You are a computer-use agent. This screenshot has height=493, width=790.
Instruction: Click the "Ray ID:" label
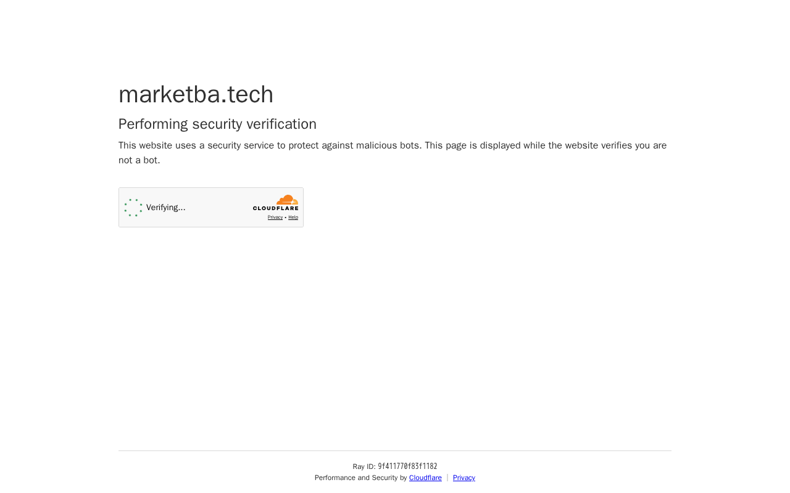[x=364, y=467]
